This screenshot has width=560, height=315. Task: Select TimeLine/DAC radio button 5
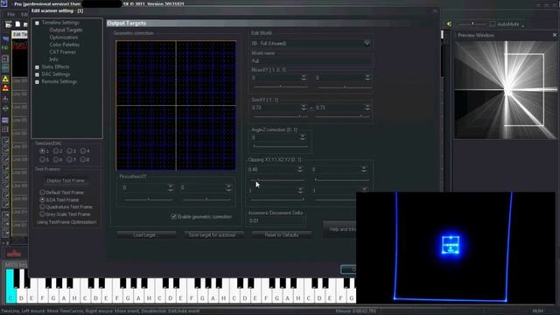point(43,159)
